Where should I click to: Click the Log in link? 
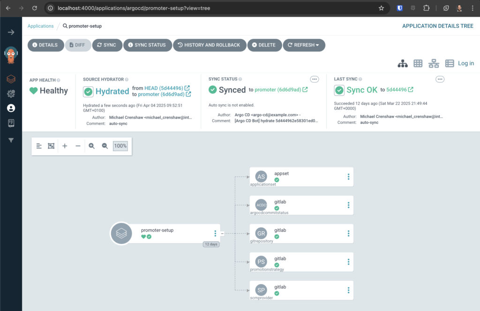pos(466,63)
